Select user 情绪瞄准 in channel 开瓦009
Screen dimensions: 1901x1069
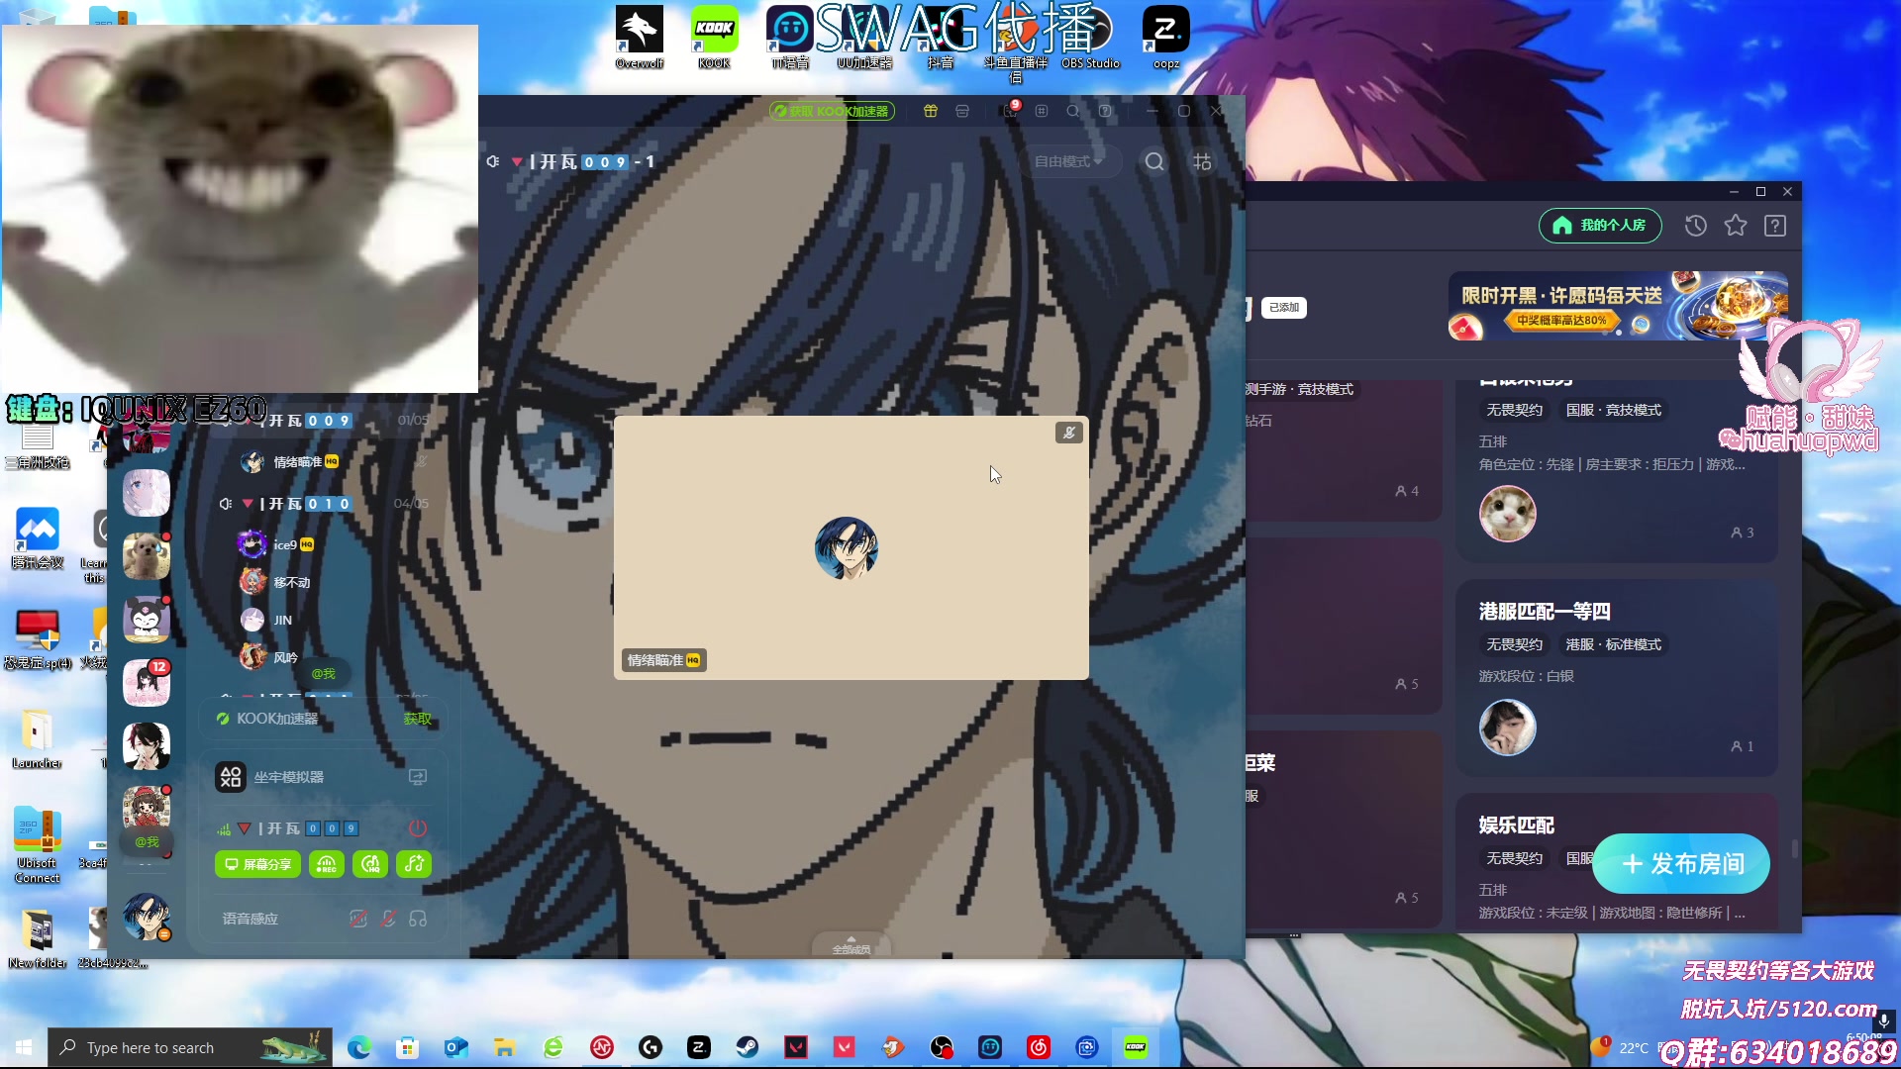[290, 461]
